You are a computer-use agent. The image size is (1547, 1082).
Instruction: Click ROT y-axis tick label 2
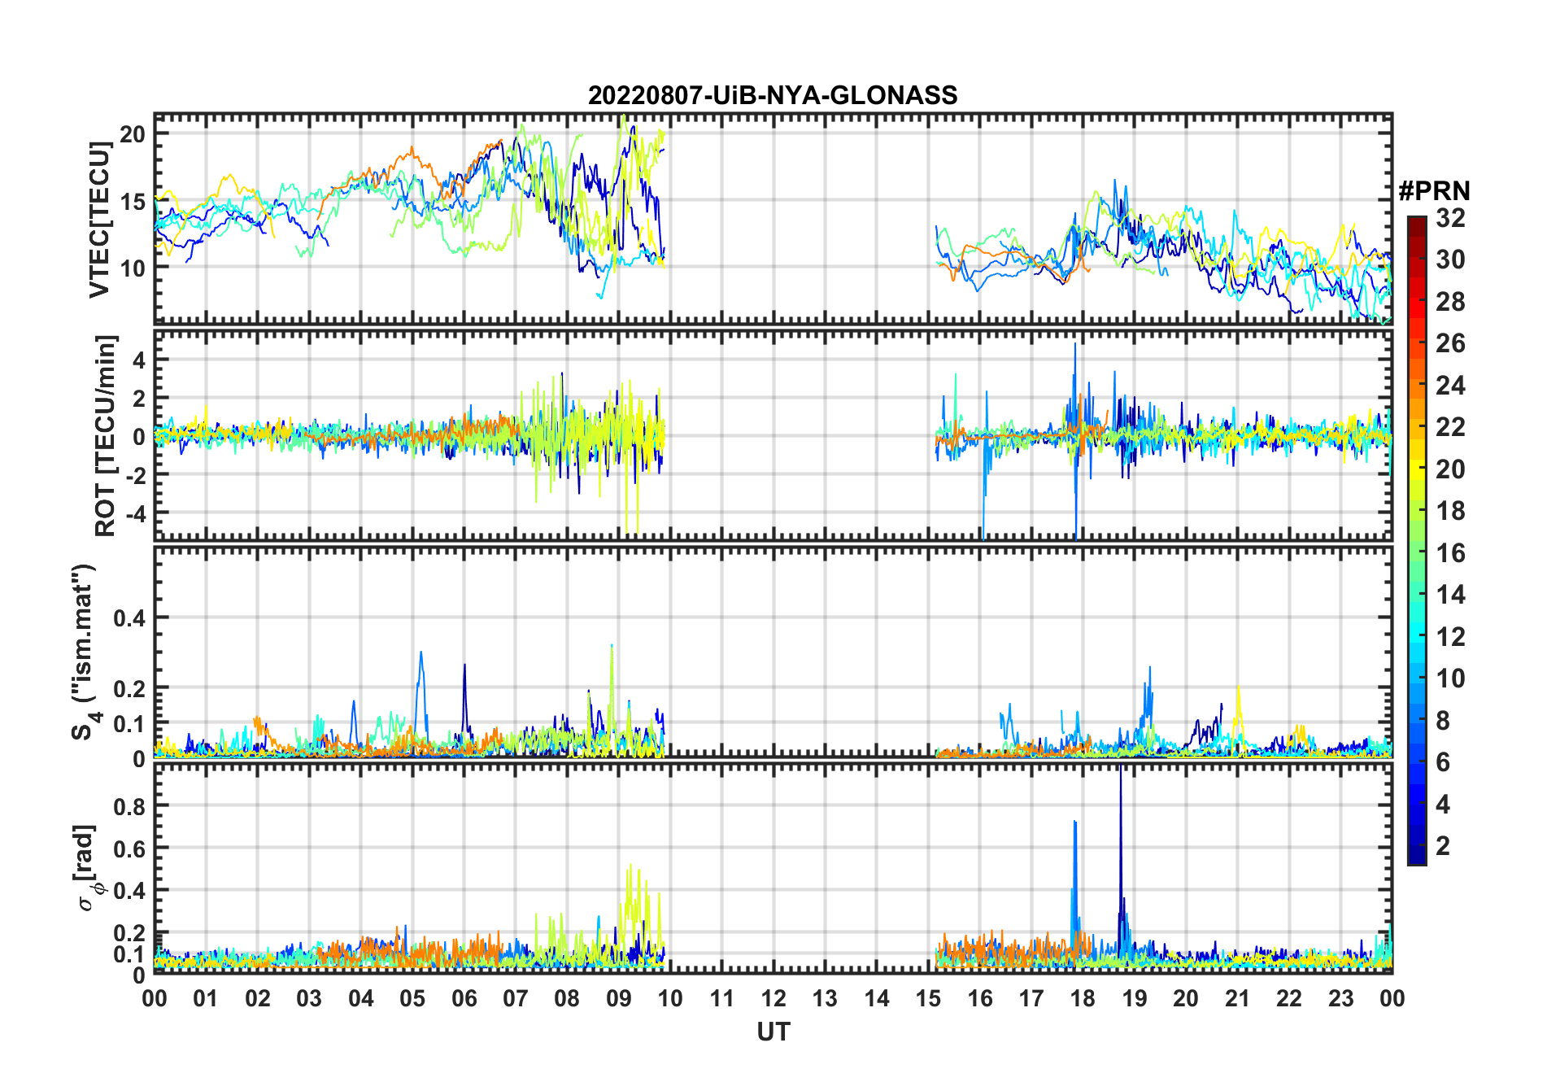click(140, 399)
